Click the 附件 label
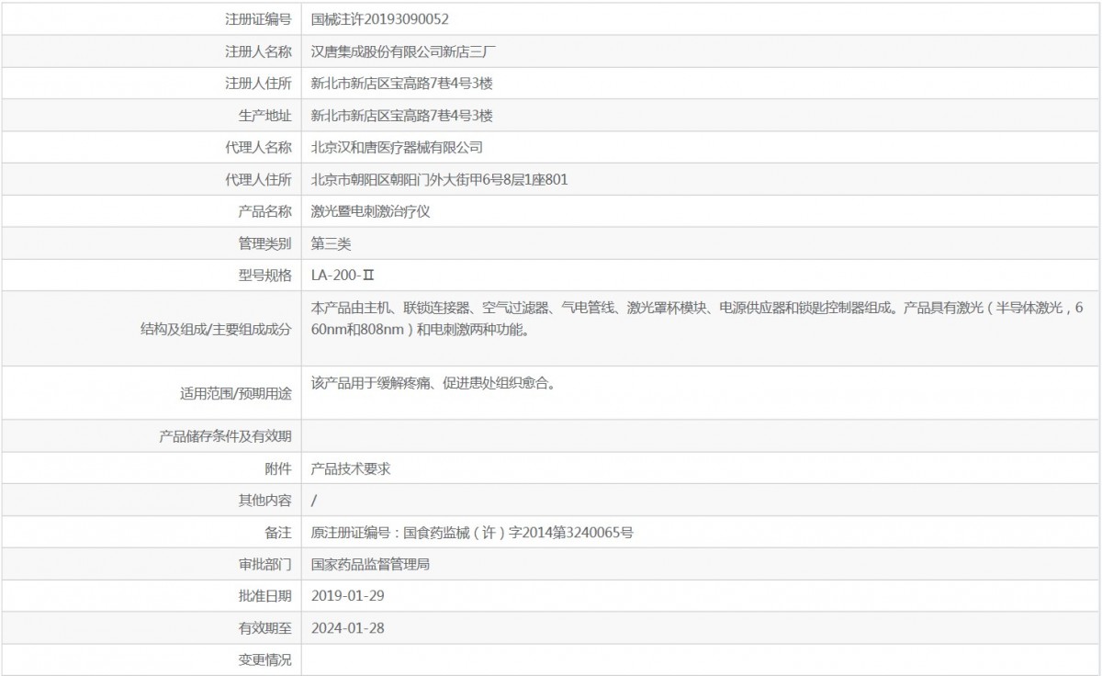This screenshot has height=676, width=1102. coord(278,468)
